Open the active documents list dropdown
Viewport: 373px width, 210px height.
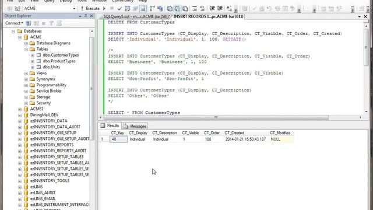pos(359,16)
